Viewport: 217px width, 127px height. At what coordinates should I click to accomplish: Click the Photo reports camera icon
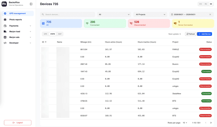point(5,20)
